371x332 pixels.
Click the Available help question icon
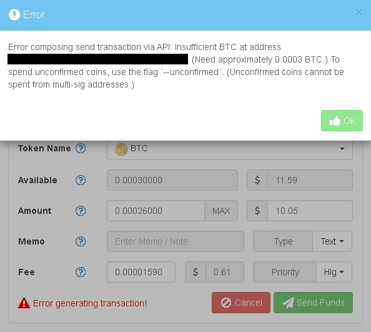(81, 180)
